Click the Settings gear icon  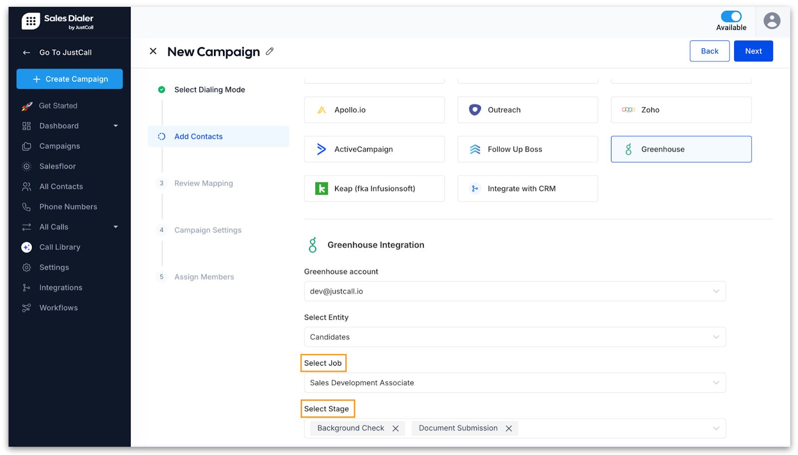click(x=26, y=267)
